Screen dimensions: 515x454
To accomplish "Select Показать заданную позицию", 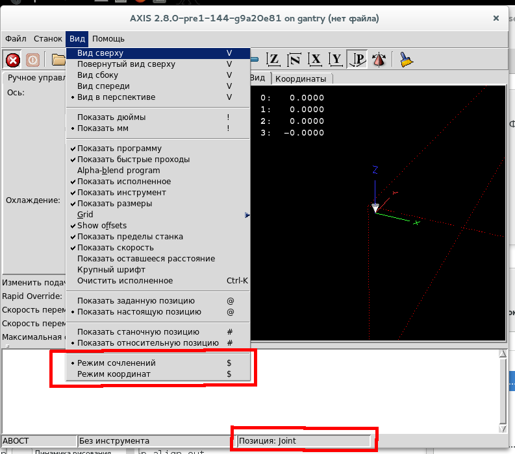I will tap(158, 301).
